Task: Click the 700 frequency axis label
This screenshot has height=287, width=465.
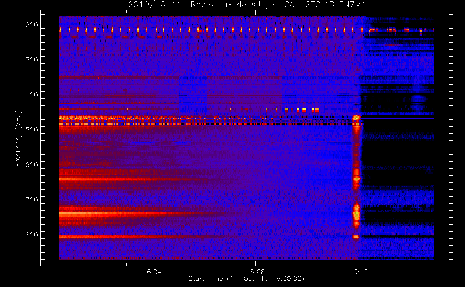Action: coord(32,200)
